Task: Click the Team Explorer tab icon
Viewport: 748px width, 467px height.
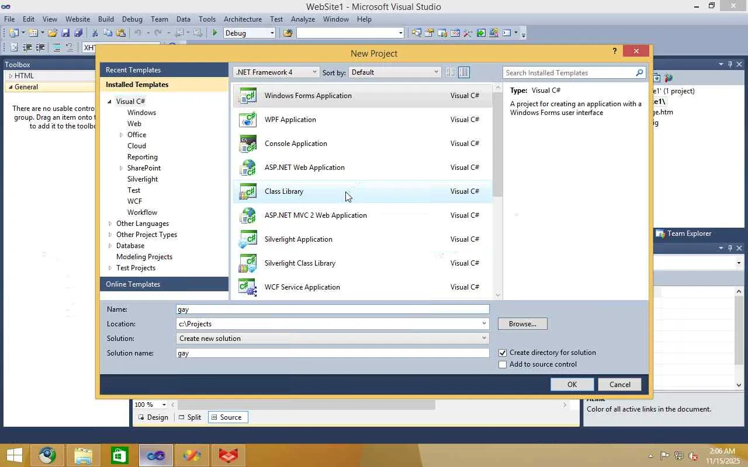Action: (660, 233)
